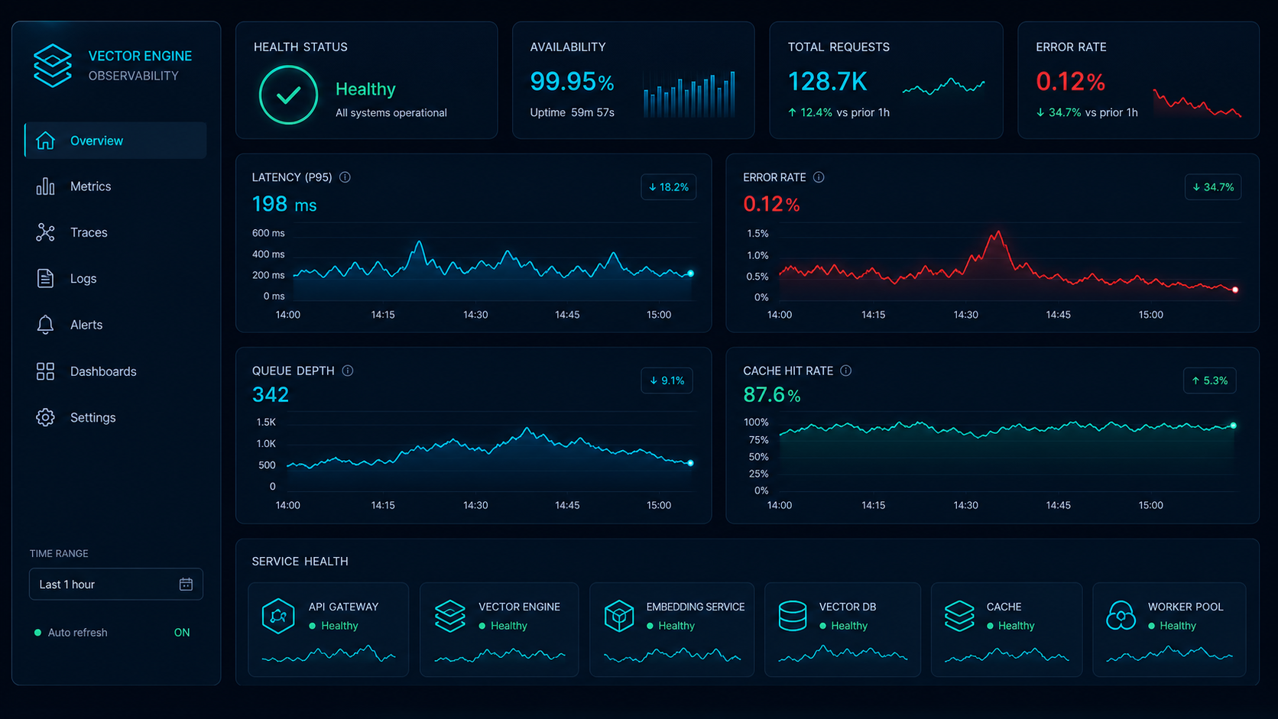1278x719 pixels.
Task: Click the Queue Depth info icon
Action: click(348, 371)
